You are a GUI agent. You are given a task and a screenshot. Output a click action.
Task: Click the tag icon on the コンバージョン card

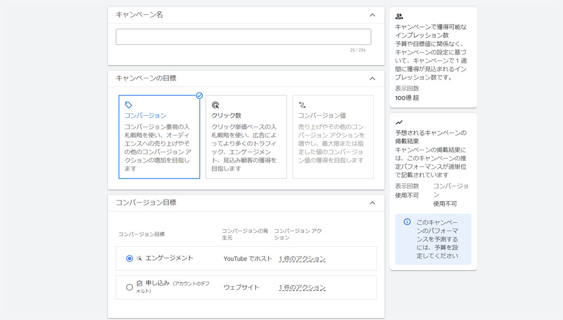point(128,105)
